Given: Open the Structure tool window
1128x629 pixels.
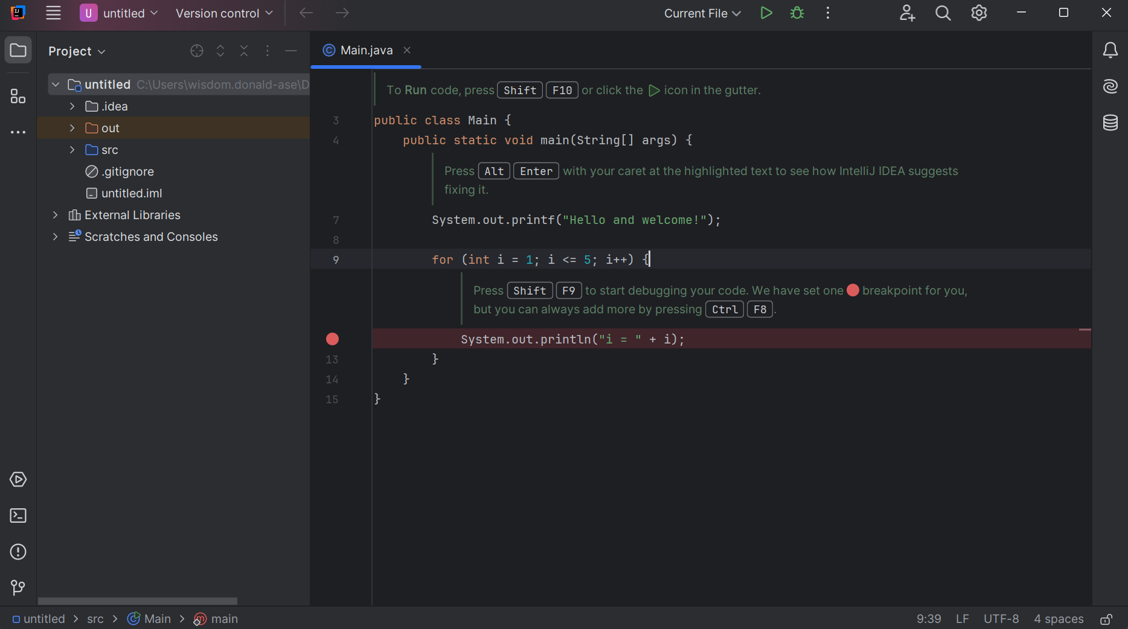Looking at the screenshot, I should (18, 97).
